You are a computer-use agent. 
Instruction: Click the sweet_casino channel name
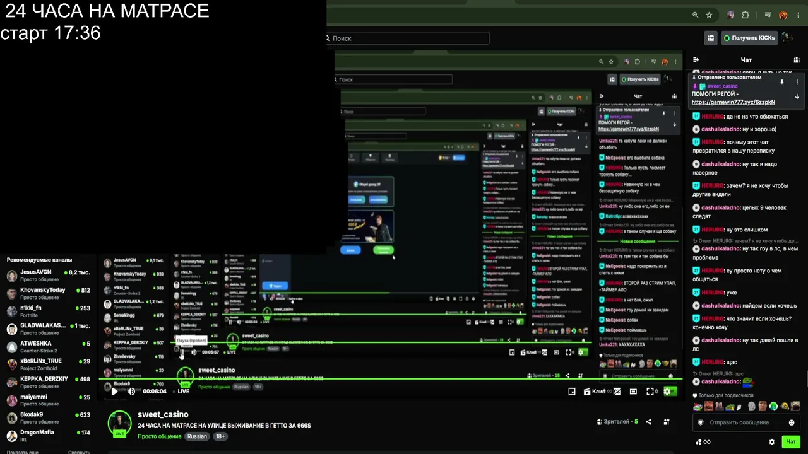[x=163, y=414]
